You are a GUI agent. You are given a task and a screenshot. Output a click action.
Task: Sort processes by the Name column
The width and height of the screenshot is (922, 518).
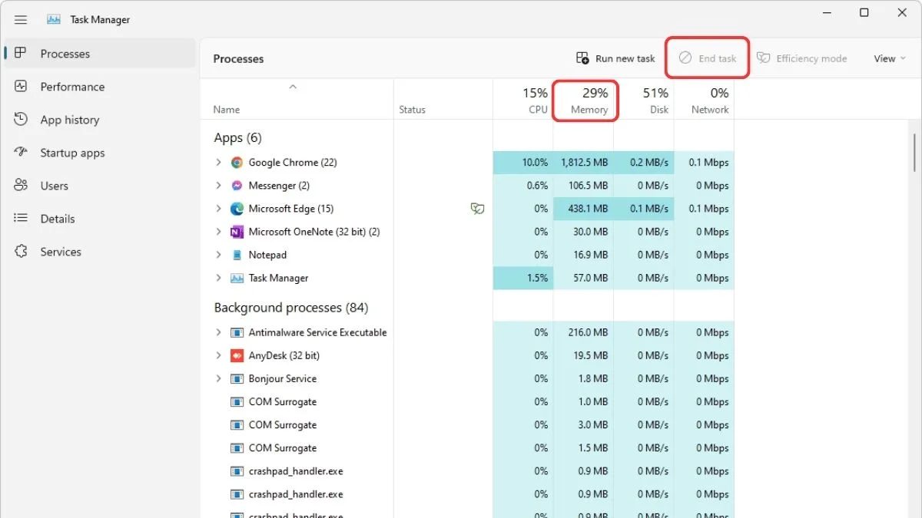click(x=297, y=99)
